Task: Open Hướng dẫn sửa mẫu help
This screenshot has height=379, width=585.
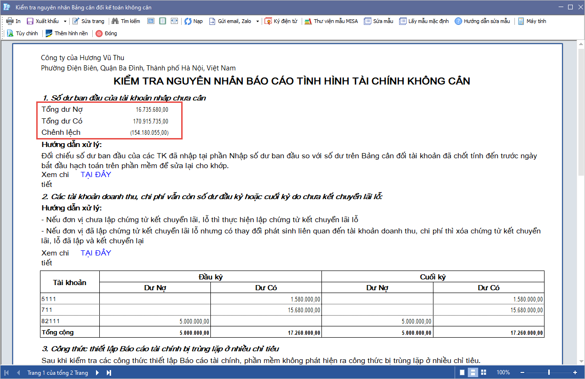Action: [458, 21]
